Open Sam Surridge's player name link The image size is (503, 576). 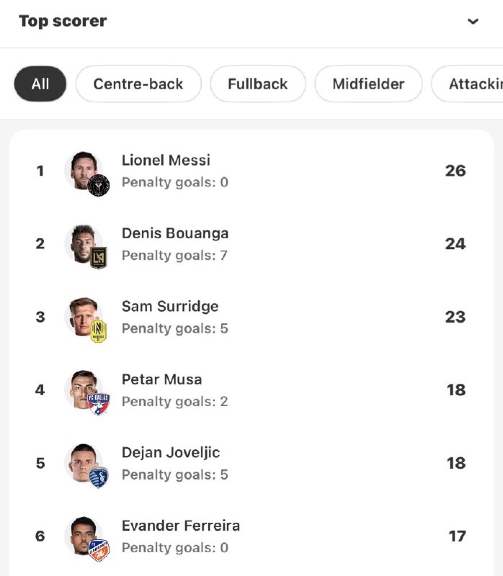(x=170, y=306)
